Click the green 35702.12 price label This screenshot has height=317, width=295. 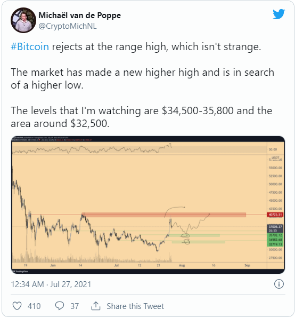click(x=275, y=235)
